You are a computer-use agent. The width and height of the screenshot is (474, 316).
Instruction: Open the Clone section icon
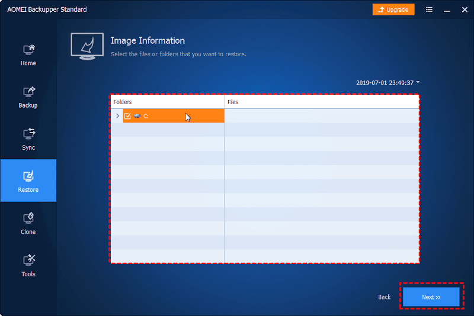[28, 218]
